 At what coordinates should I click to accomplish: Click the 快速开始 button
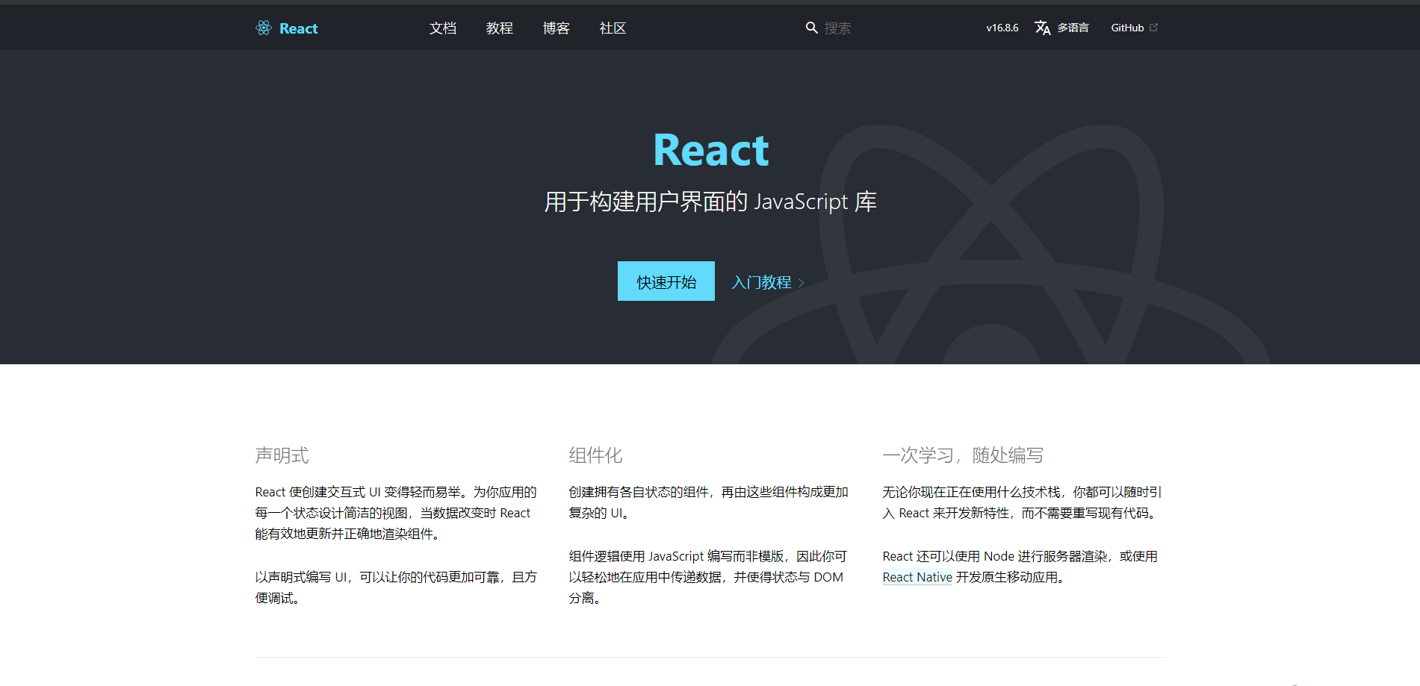coord(666,281)
